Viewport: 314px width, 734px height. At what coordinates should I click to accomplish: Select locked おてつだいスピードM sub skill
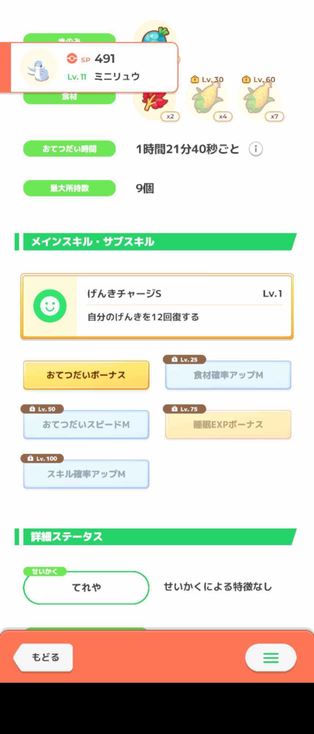click(86, 425)
